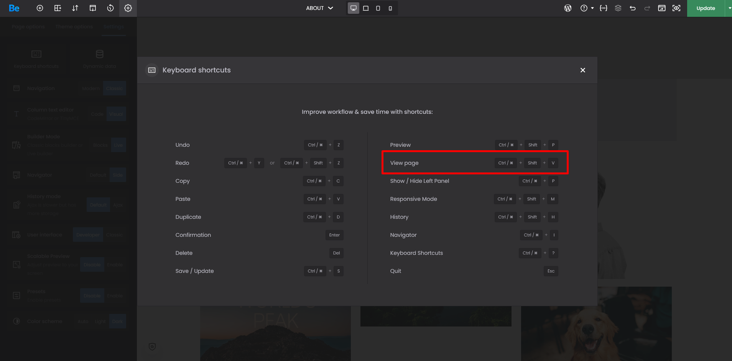Switch to mobile device preview icon
This screenshot has height=361, width=732.
(x=390, y=8)
